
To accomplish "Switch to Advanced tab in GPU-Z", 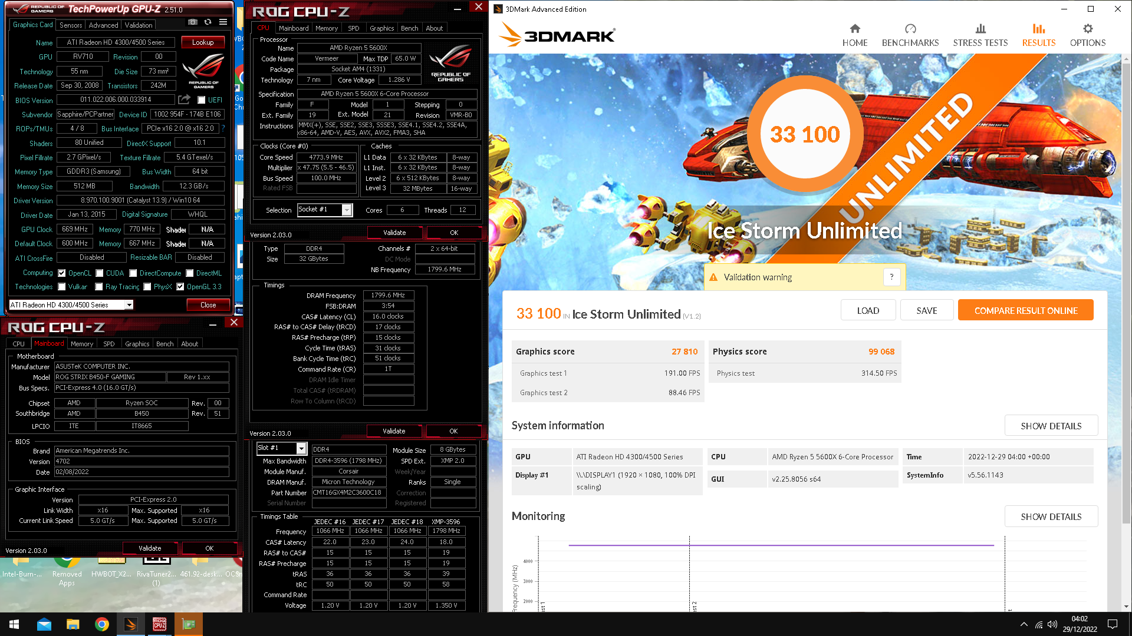I will [x=103, y=25].
